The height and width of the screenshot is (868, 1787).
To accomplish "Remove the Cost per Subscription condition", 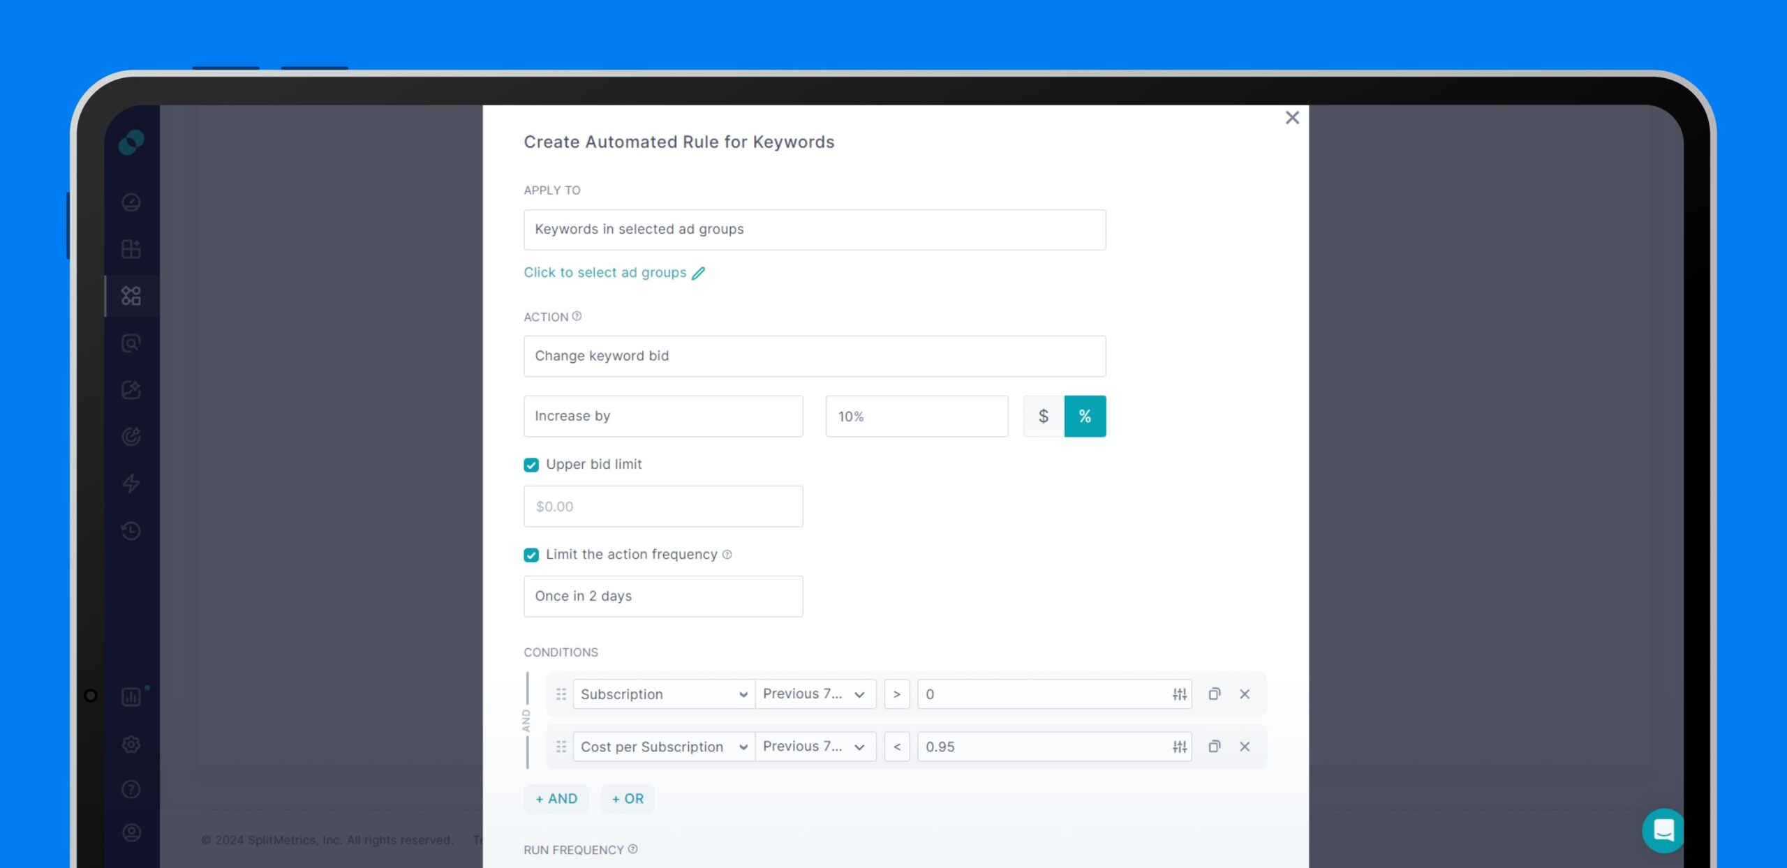I will [x=1244, y=746].
